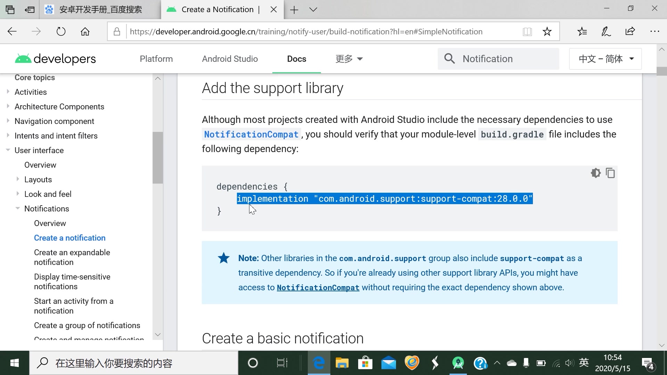Collapse the Notifications section in sidebar
Image resolution: width=667 pixels, height=375 pixels.
coord(18,208)
